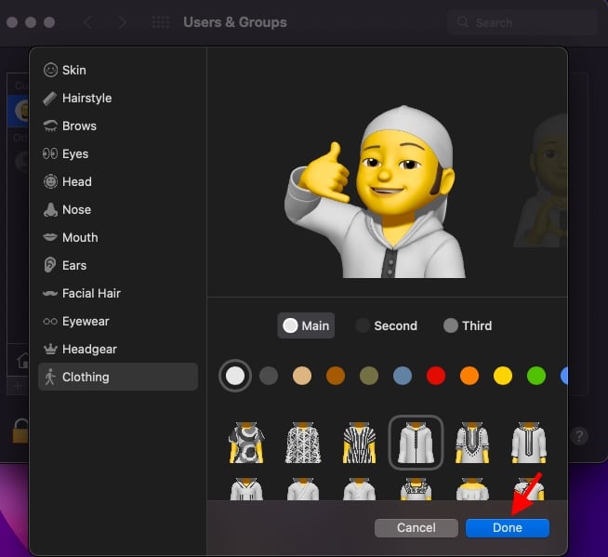Switch to the Third color option
The height and width of the screenshot is (557, 608).
coord(468,325)
